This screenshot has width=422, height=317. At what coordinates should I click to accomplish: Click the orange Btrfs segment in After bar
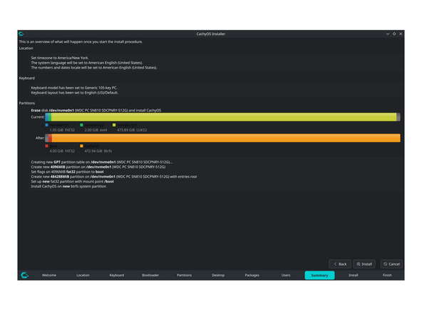pyautogui.click(x=226, y=138)
